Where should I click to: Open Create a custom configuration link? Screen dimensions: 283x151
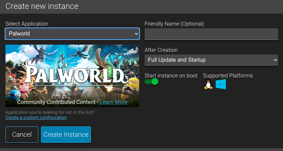(x=36, y=118)
